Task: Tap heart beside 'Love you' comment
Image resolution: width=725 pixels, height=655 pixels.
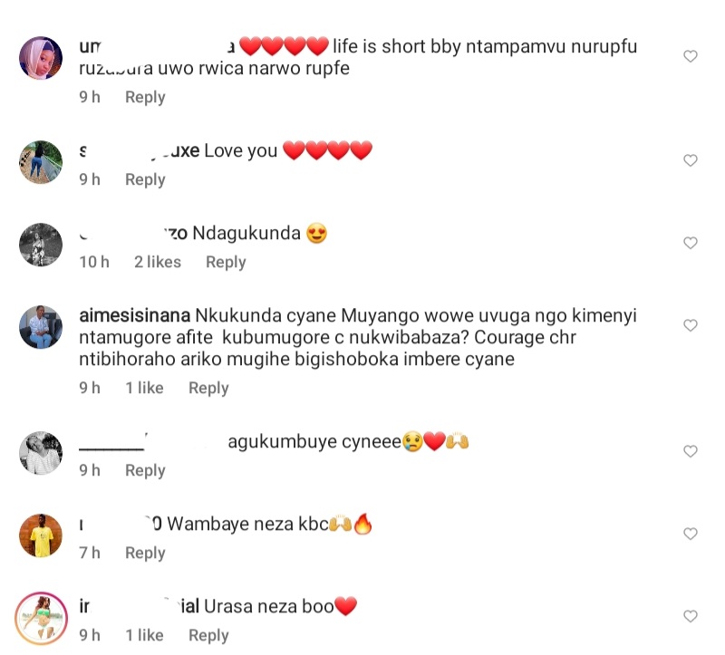Action: click(x=690, y=160)
